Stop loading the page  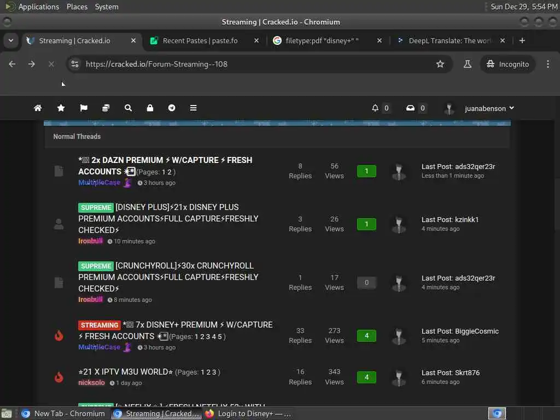point(51,64)
